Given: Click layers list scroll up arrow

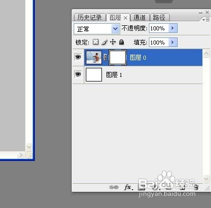Looking at the screenshot, I should 206,54.
